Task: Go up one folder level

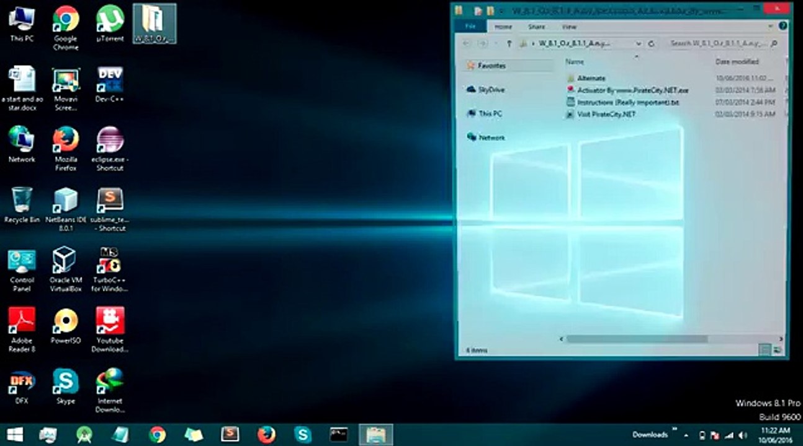Action: click(509, 43)
